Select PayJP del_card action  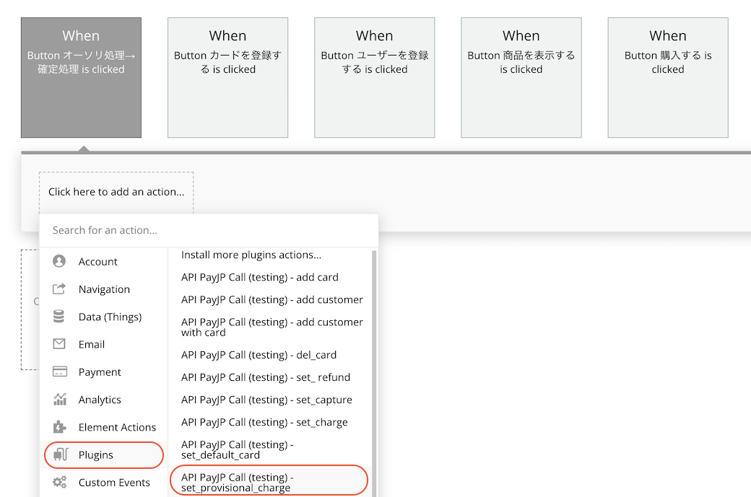pos(259,355)
